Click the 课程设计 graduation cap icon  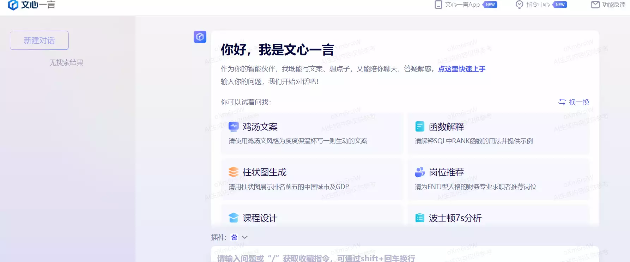pyautogui.click(x=234, y=218)
